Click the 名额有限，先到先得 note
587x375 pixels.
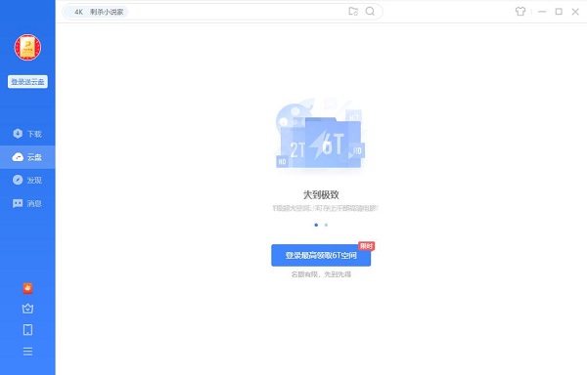[x=321, y=274]
